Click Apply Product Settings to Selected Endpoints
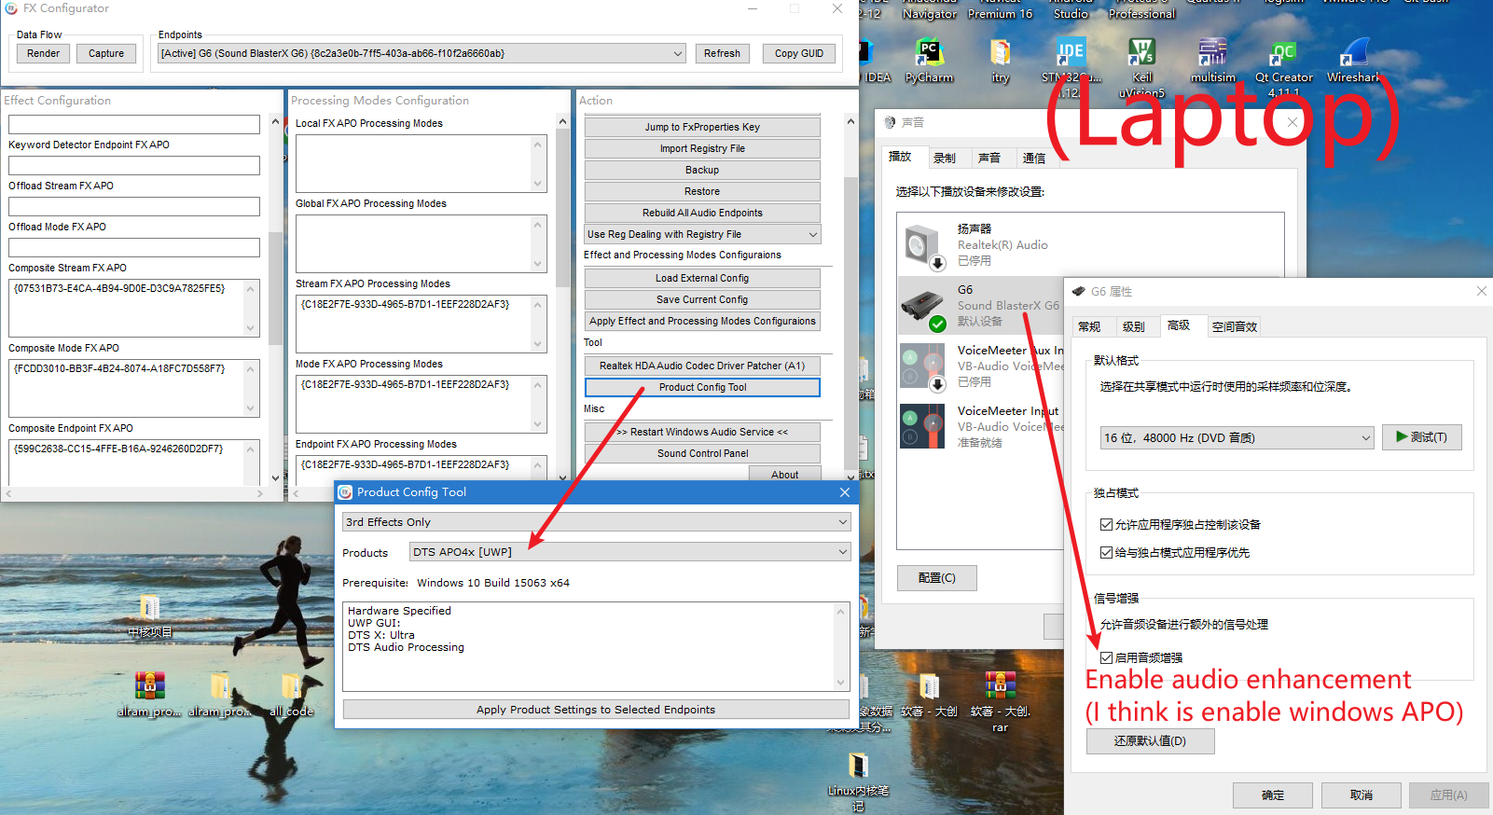The width and height of the screenshot is (1493, 815). click(596, 710)
